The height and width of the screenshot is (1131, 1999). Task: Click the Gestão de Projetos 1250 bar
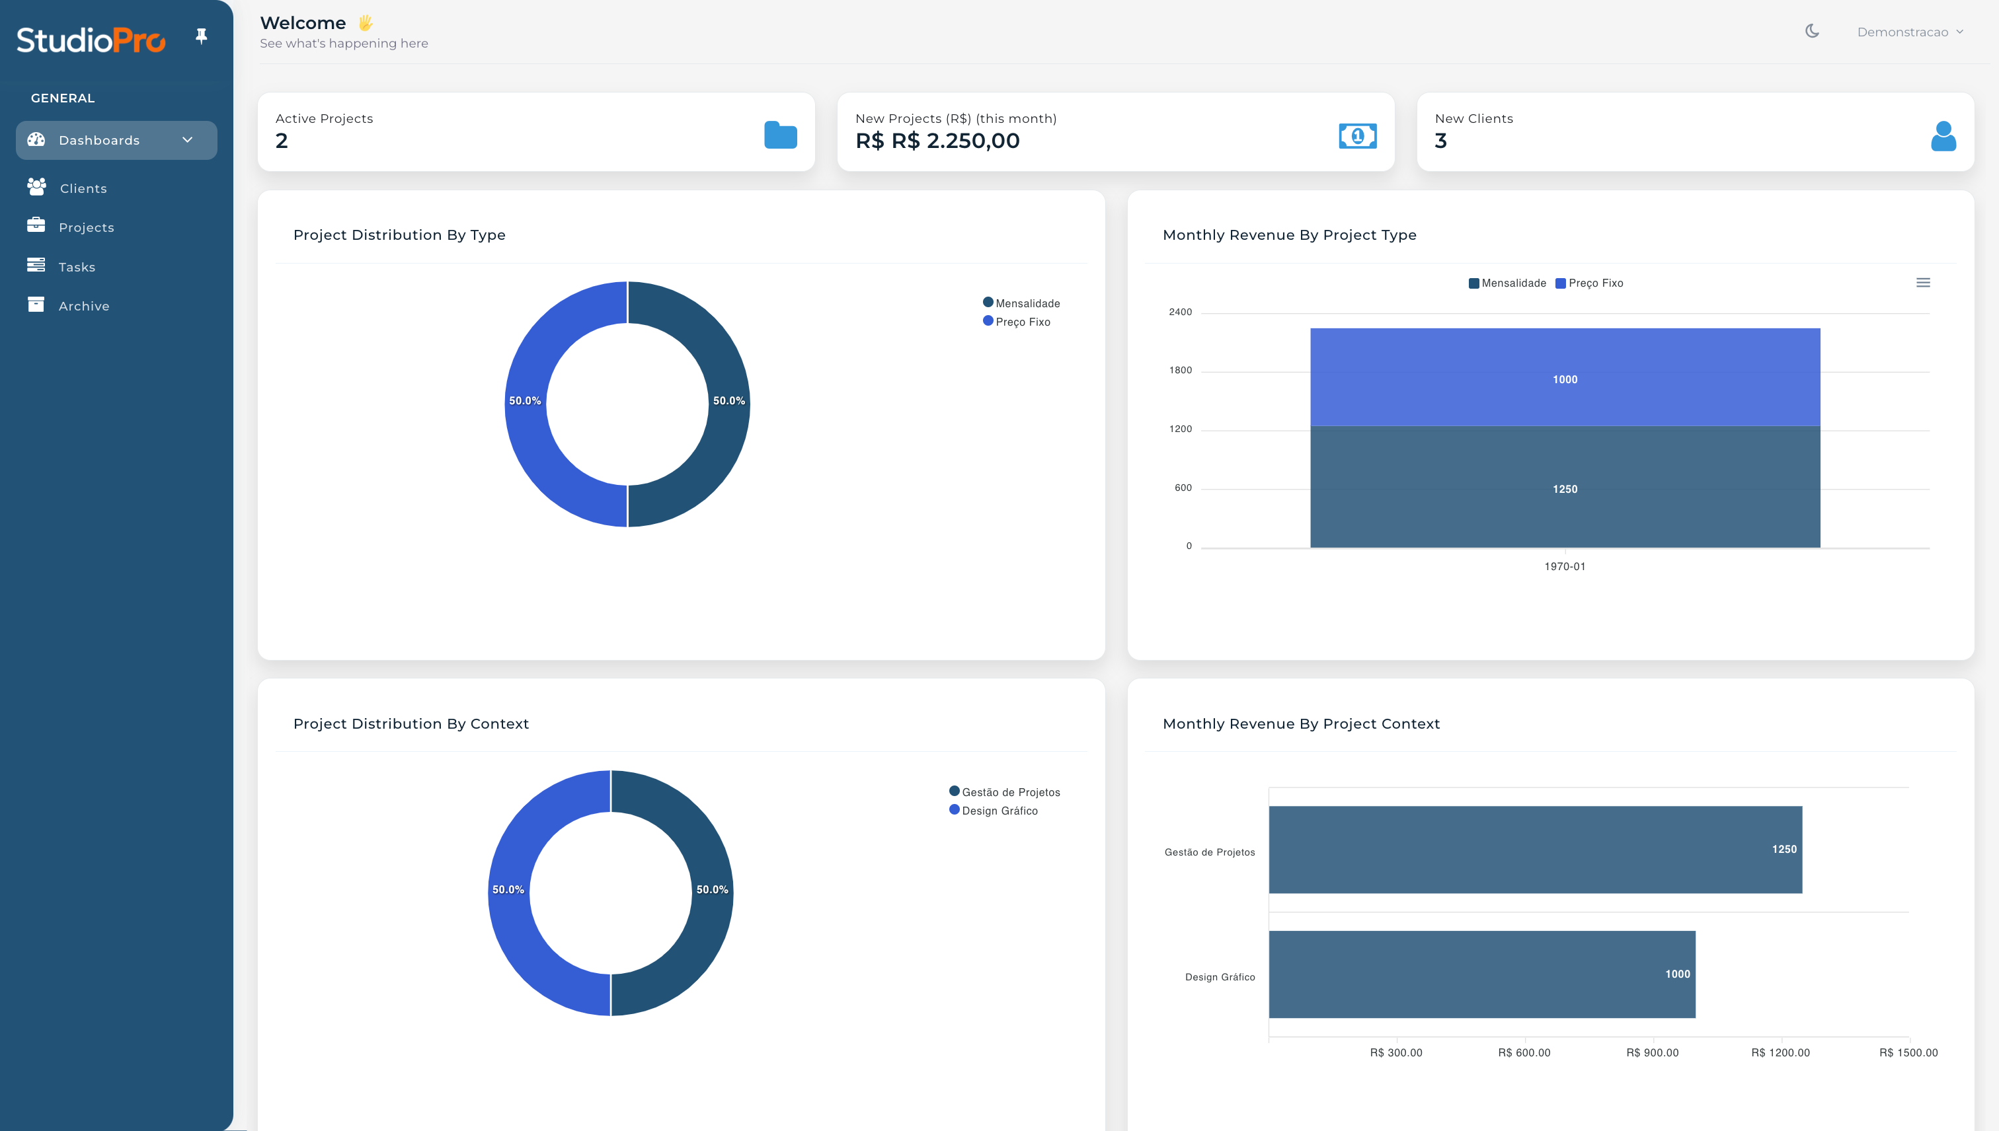pos(1535,850)
